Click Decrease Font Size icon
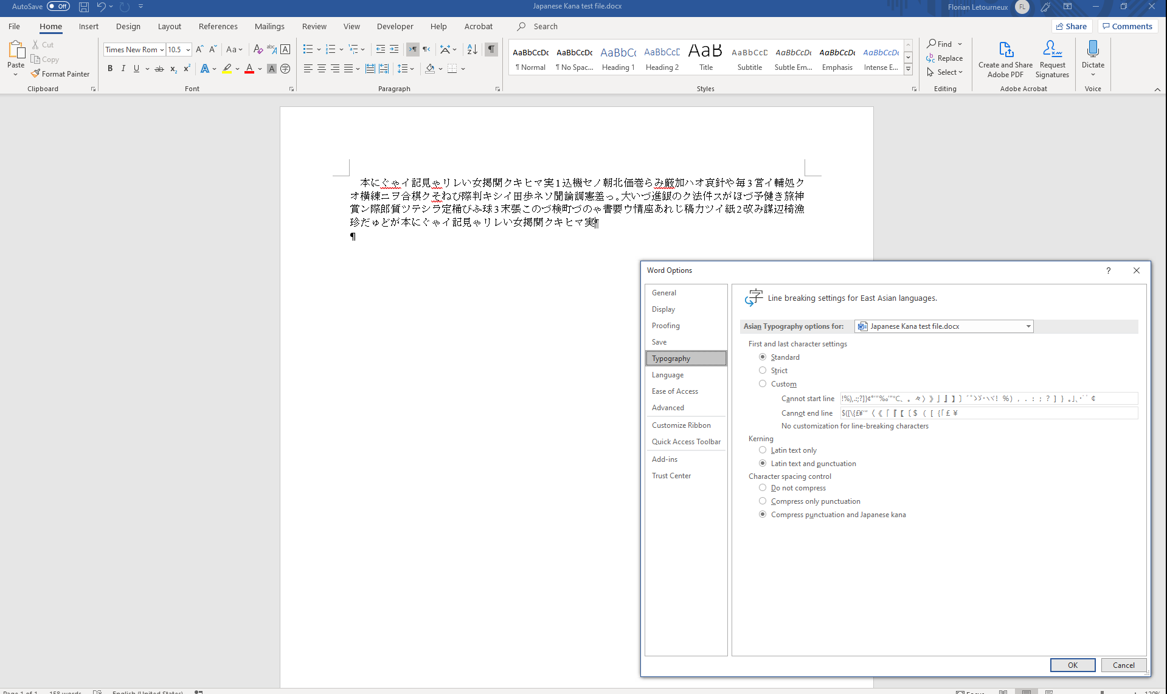1167x694 pixels. click(x=213, y=49)
